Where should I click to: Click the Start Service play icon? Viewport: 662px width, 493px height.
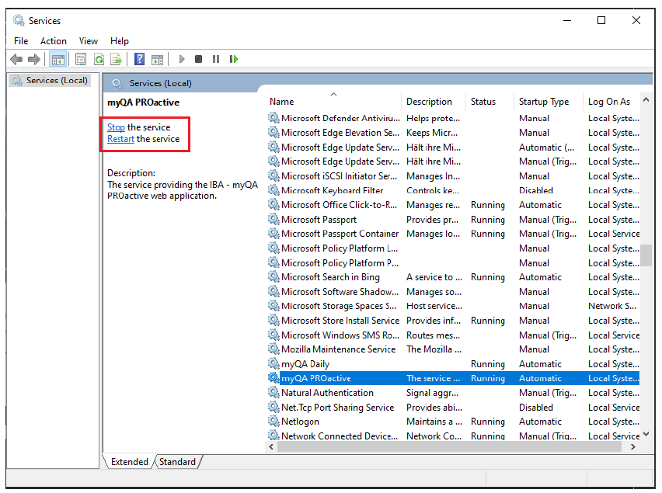coord(182,59)
